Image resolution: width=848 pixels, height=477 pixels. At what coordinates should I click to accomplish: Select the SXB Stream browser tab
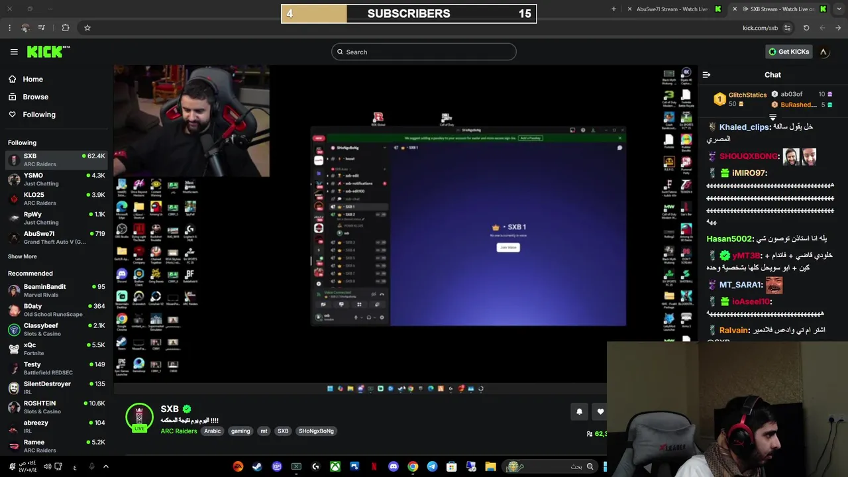(778, 9)
